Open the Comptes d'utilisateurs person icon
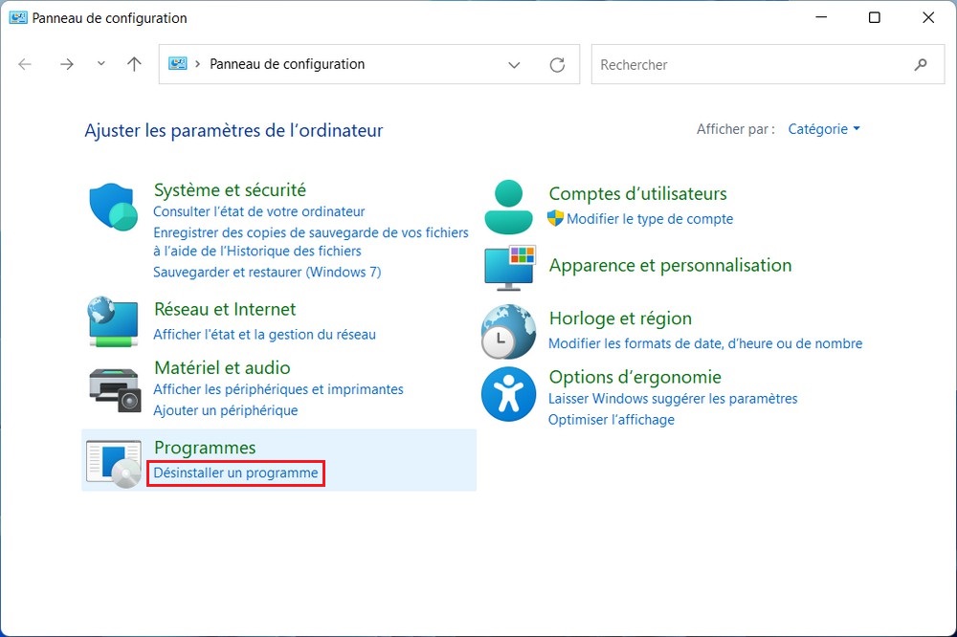 tap(508, 208)
